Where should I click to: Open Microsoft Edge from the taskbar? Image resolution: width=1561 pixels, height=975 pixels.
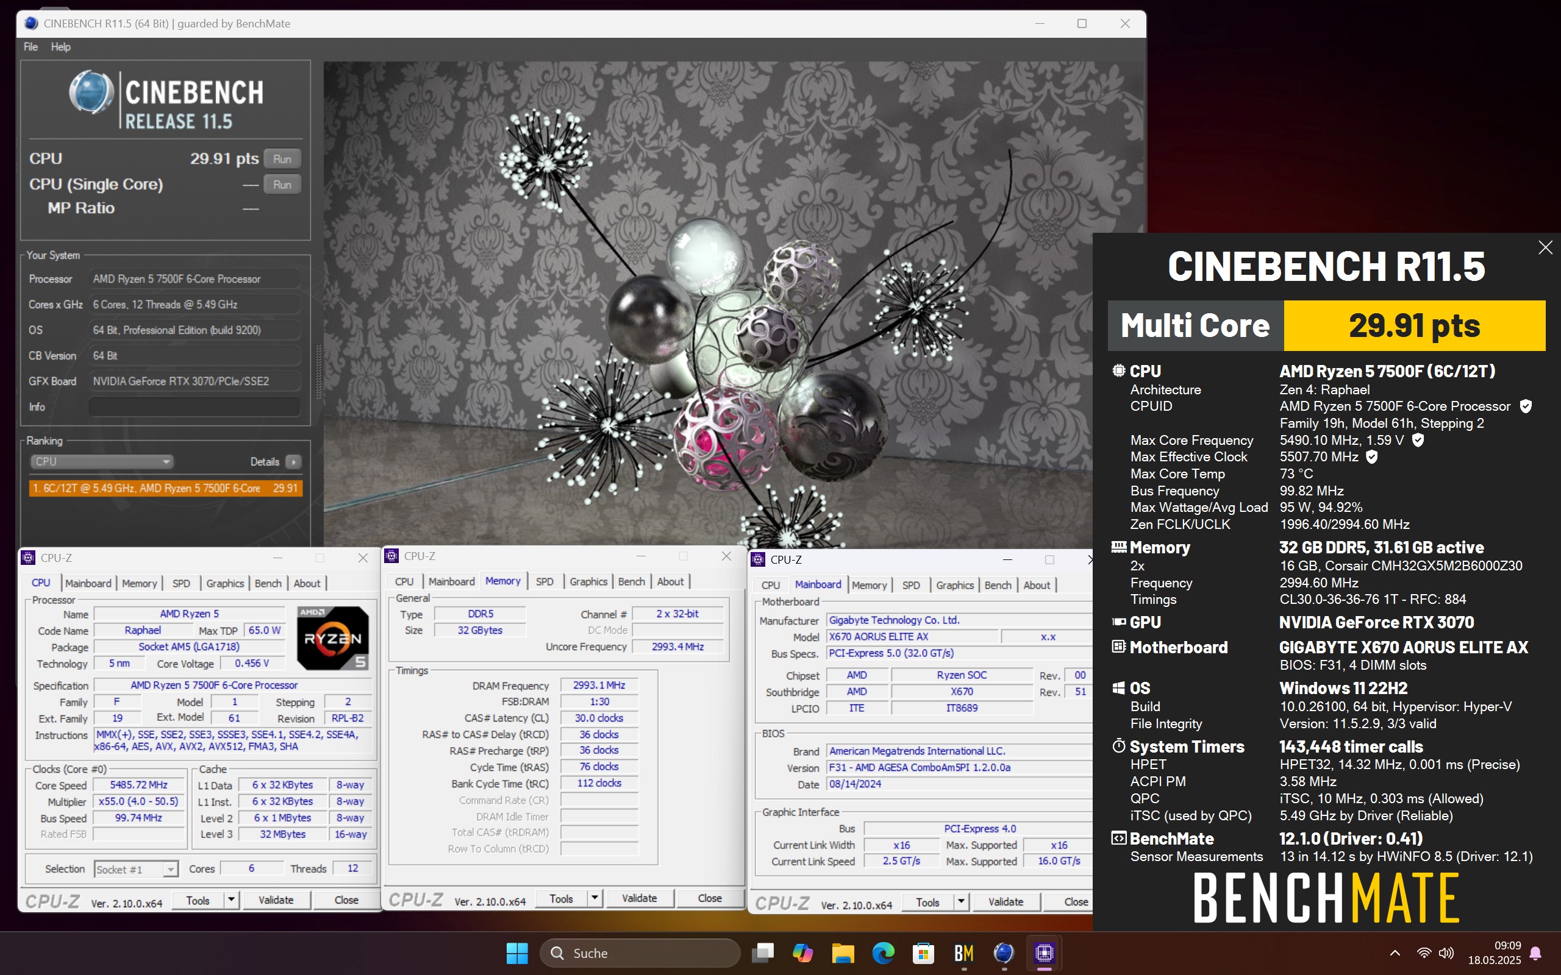coord(883,952)
